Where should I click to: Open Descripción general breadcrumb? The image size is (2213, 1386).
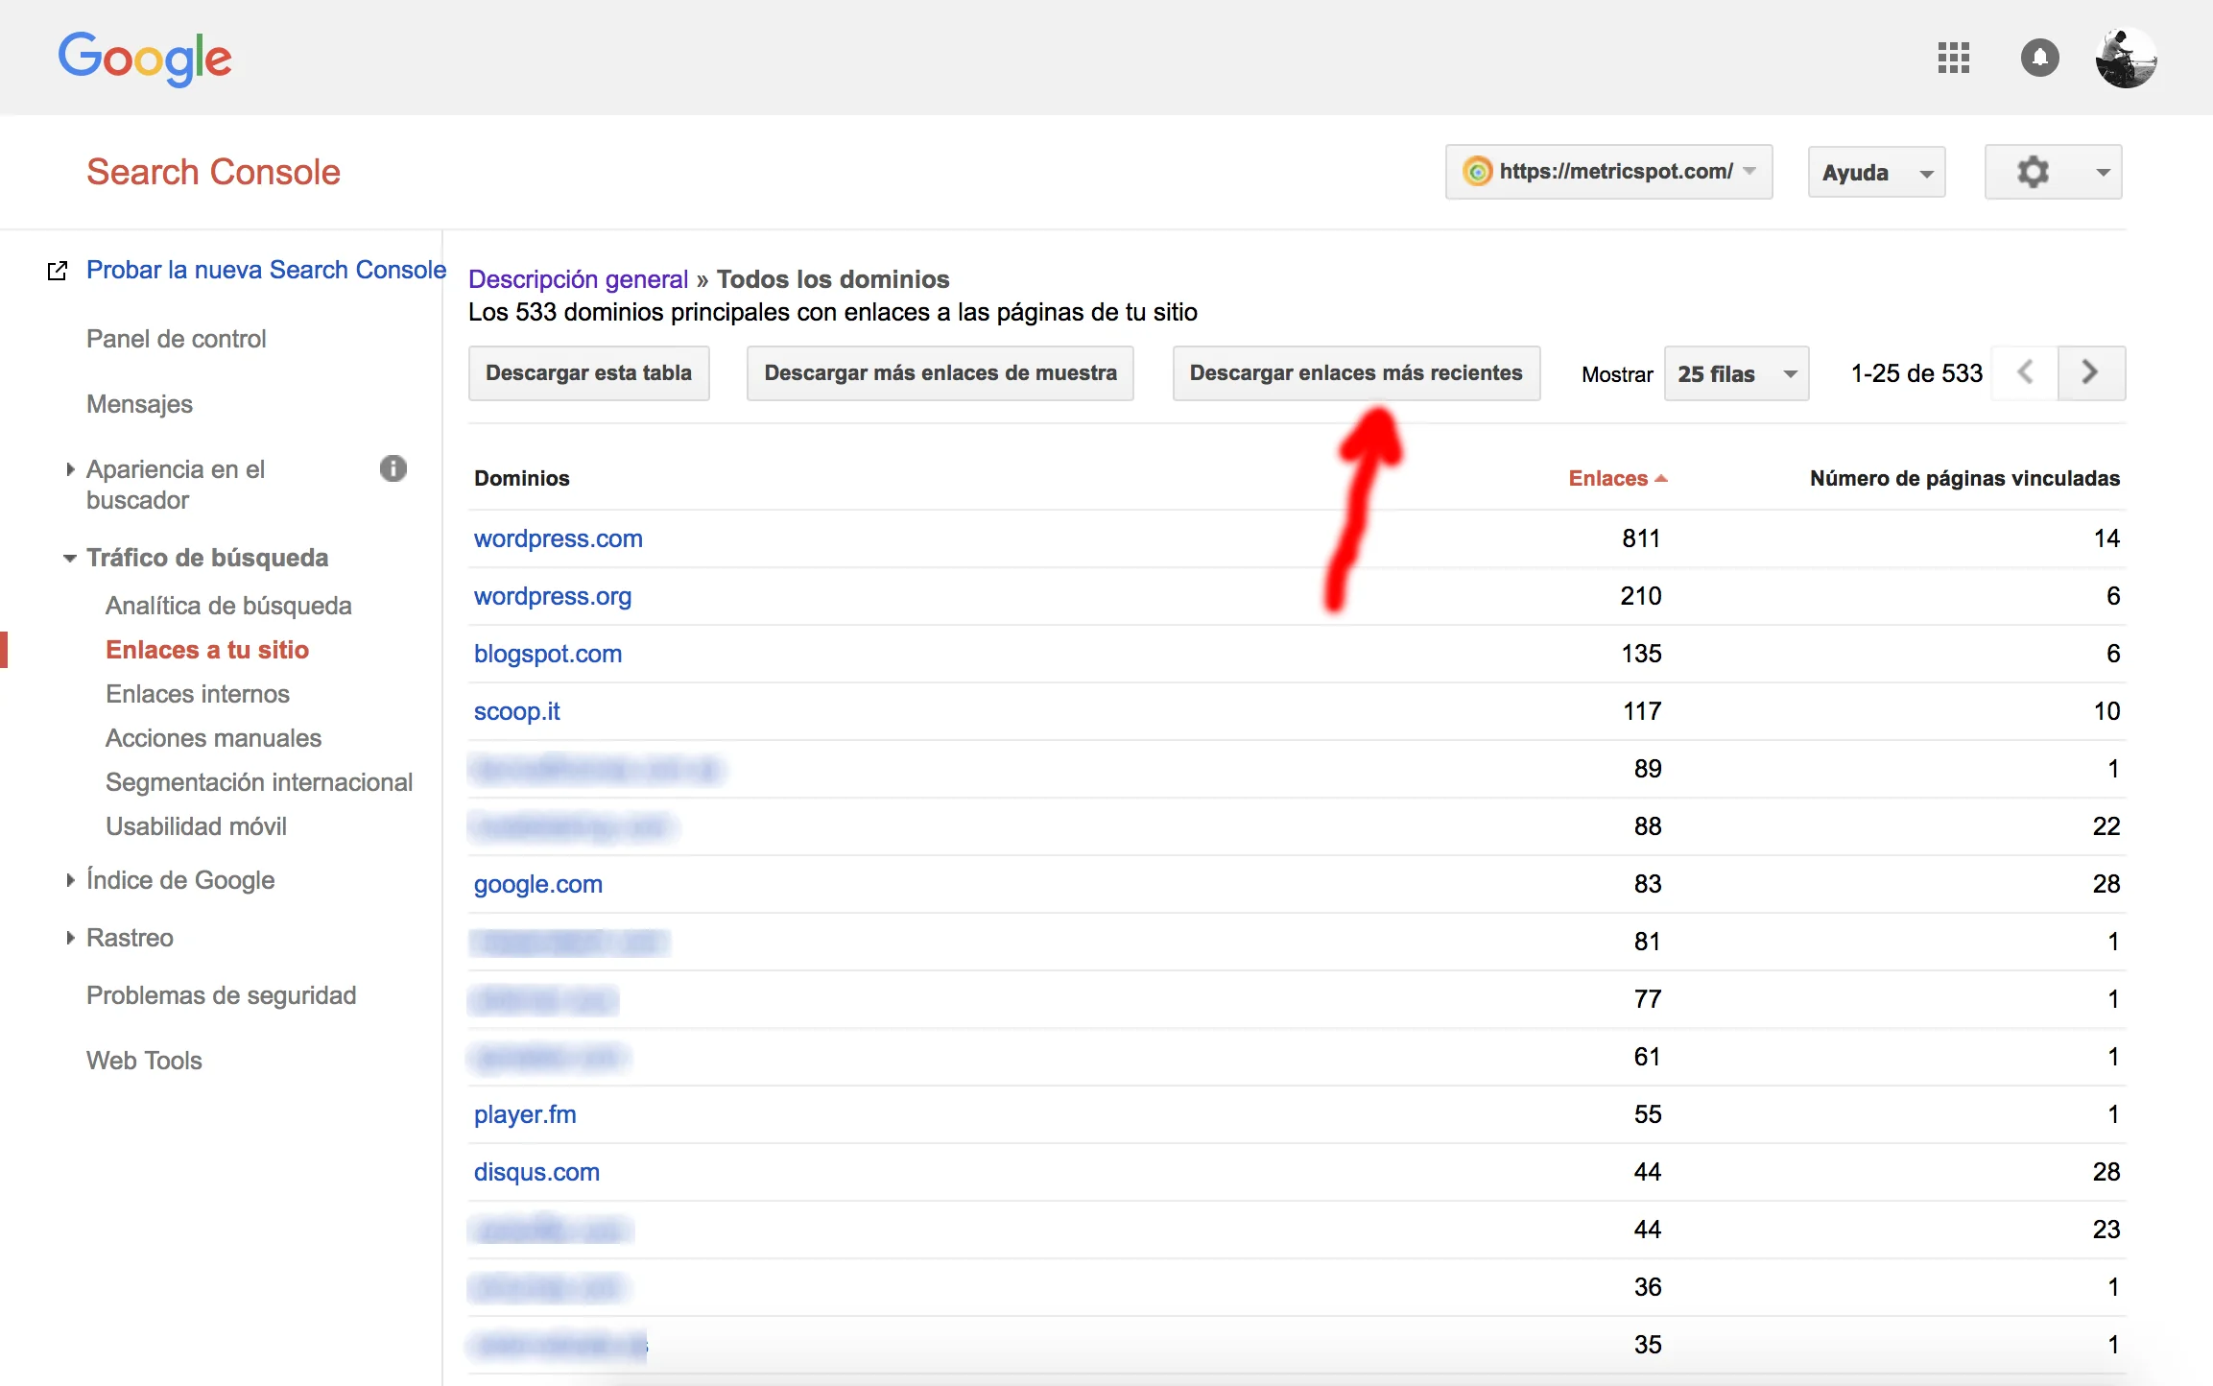[x=578, y=279]
